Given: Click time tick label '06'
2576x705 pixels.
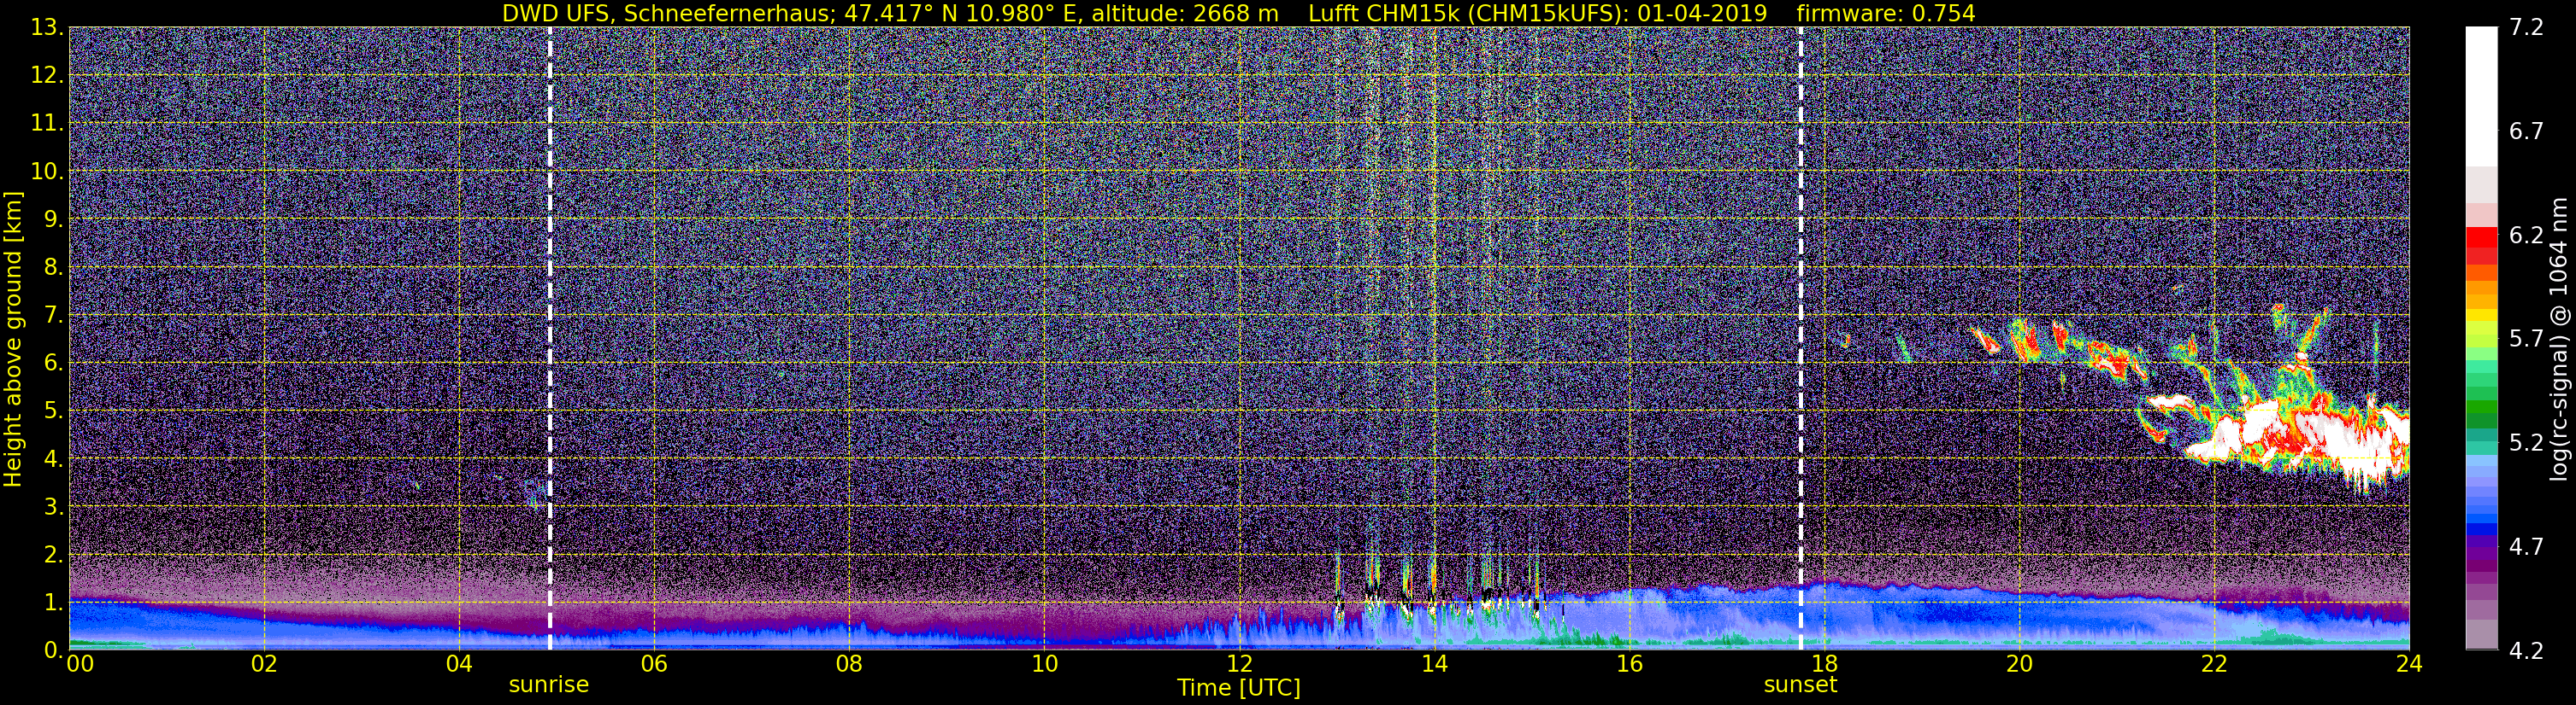Looking at the screenshot, I should pos(654,664).
